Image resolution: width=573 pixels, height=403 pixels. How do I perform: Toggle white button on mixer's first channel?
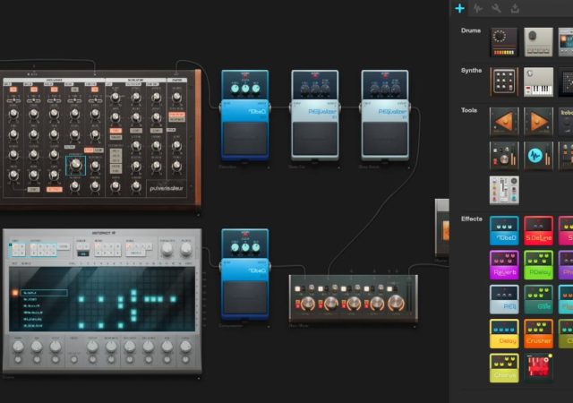point(298,289)
